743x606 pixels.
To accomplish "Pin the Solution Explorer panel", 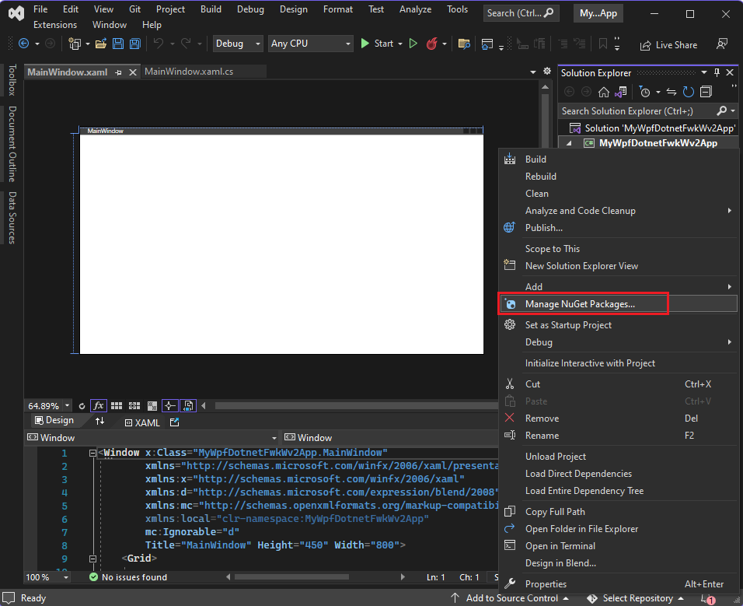I will point(717,72).
